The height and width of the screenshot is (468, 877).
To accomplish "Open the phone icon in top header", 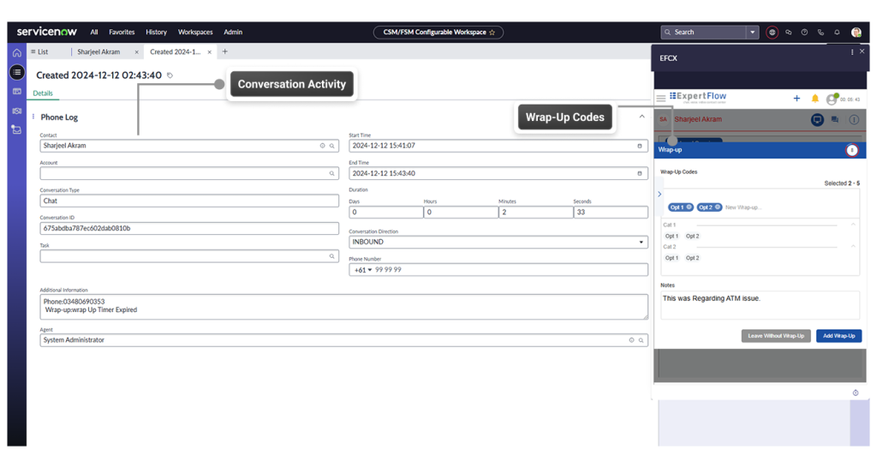I will pos(820,33).
